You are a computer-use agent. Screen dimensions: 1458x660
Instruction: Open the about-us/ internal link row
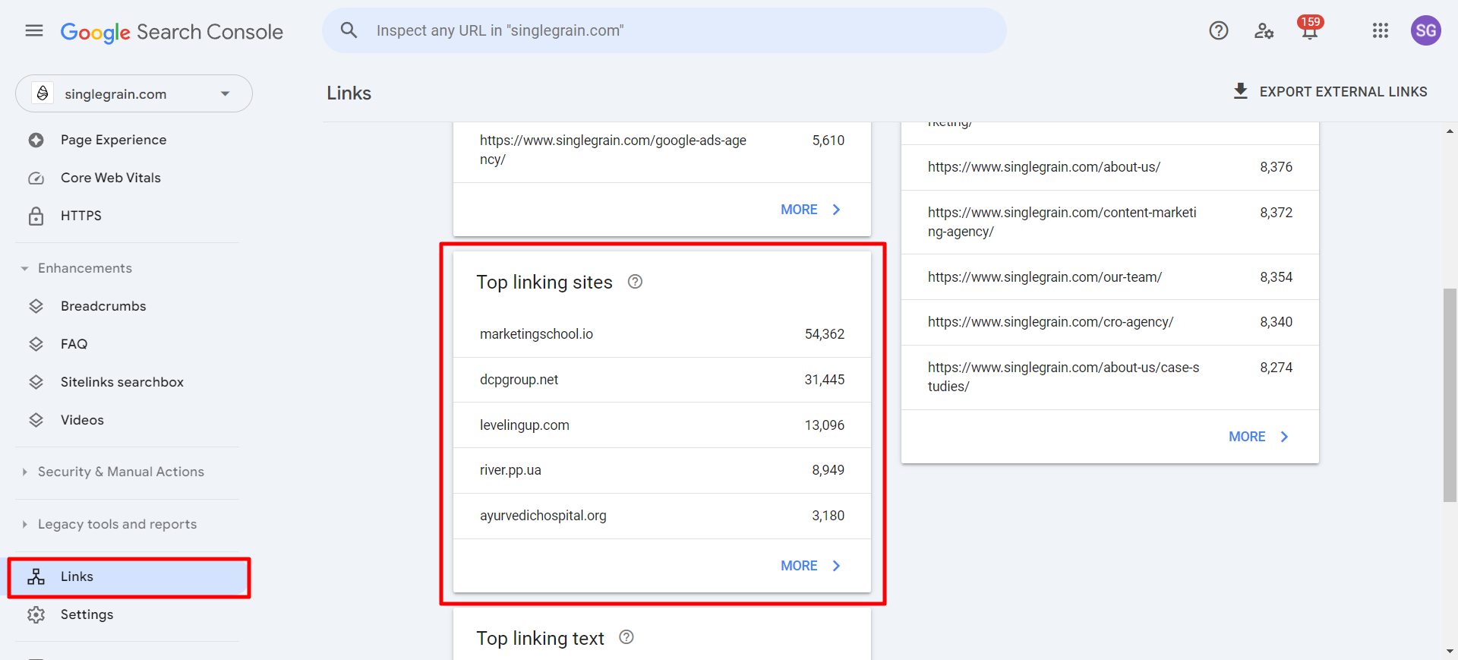pos(1110,167)
